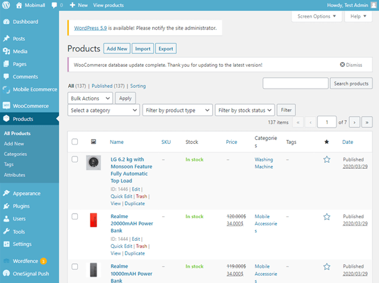Click the Users person icon
Viewport: 379px width, 283px height.
point(7,219)
